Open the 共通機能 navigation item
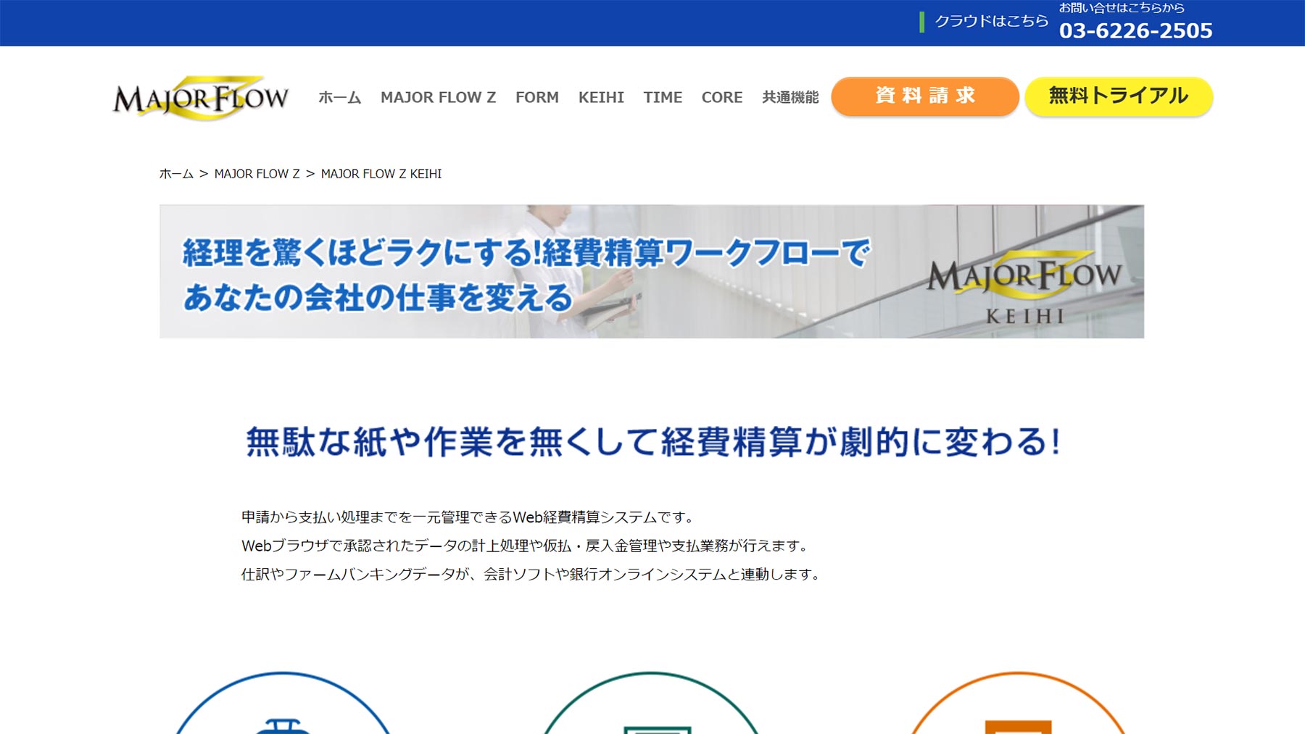The width and height of the screenshot is (1305, 734). coord(790,97)
